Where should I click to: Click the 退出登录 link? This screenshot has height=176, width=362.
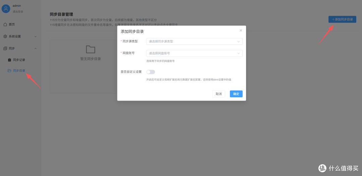click(18, 11)
